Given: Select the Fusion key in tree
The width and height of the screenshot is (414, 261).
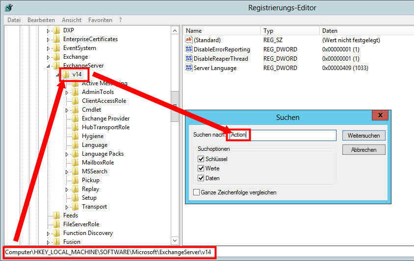Looking at the screenshot, I should 72,242.
